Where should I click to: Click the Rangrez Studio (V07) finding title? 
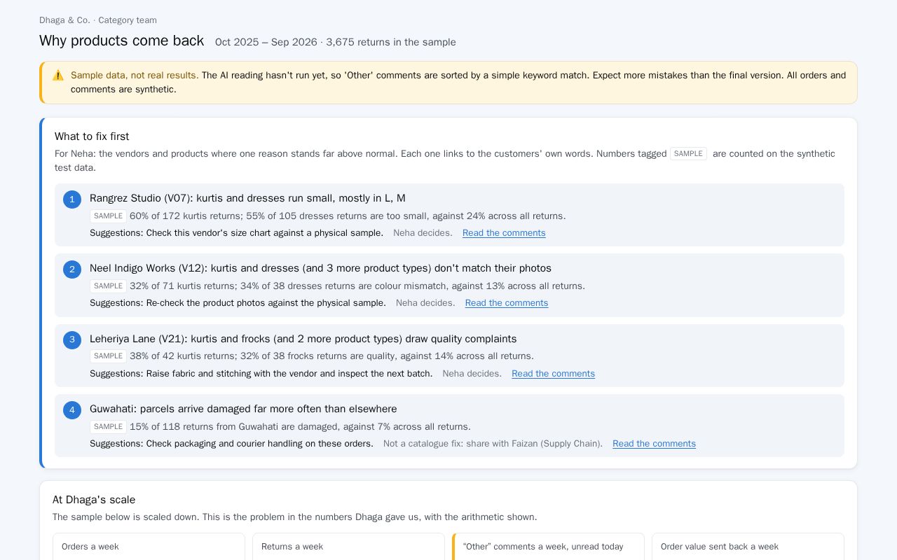point(247,198)
